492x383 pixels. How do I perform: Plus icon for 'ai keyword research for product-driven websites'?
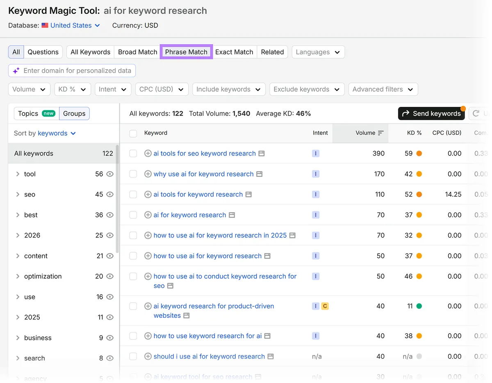click(x=148, y=306)
